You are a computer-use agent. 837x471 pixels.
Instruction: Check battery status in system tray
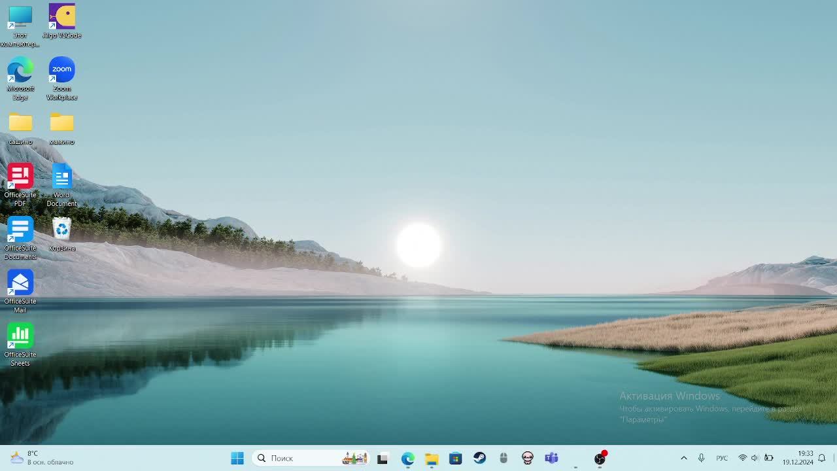769,459
